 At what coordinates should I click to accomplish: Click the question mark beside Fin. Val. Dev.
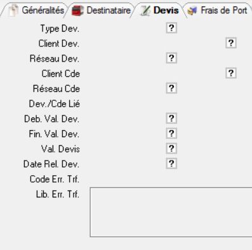click(x=171, y=133)
